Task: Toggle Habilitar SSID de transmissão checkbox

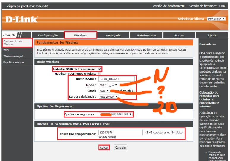Action: click(x=100, y=69)
